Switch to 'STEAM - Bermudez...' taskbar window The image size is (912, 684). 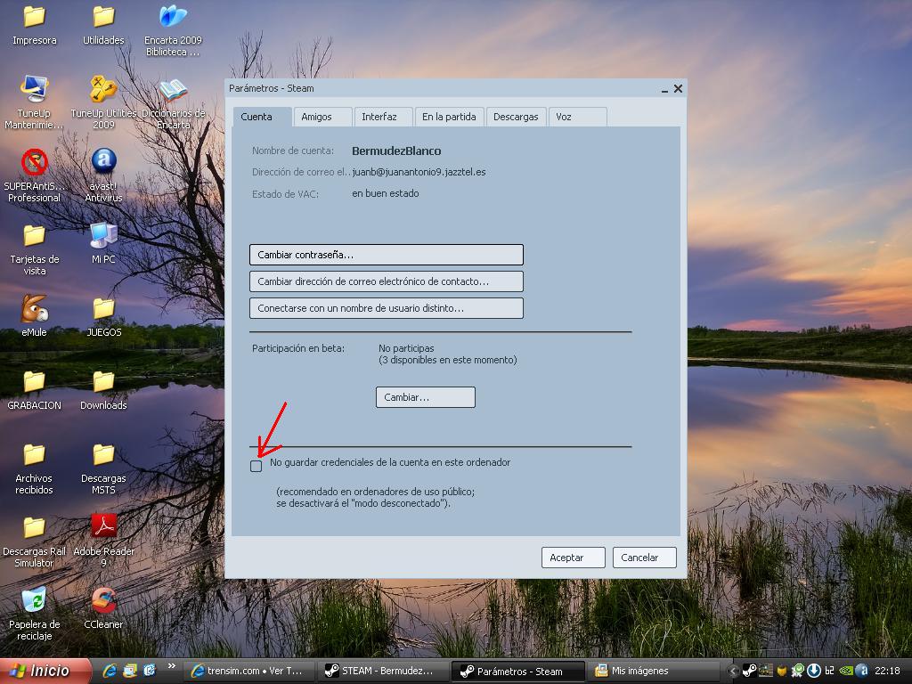coord(379,671)
